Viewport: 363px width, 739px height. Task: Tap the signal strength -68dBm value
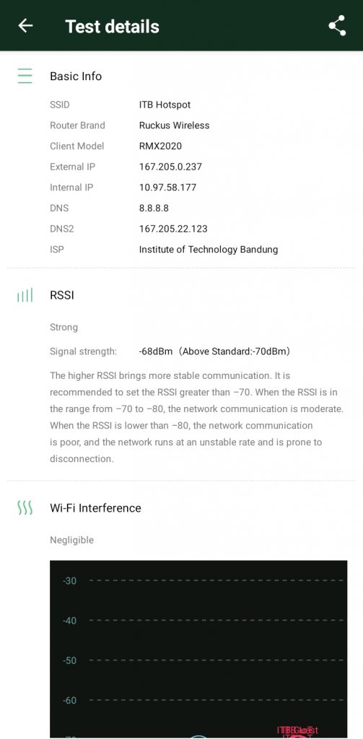click(156, 351)
